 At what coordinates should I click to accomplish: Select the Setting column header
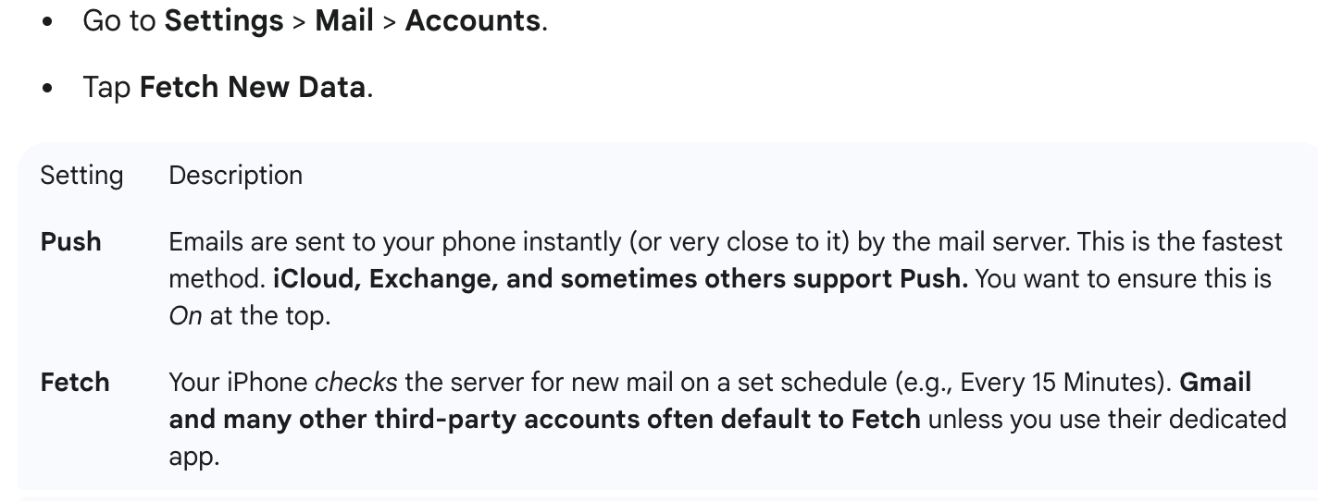81,176
